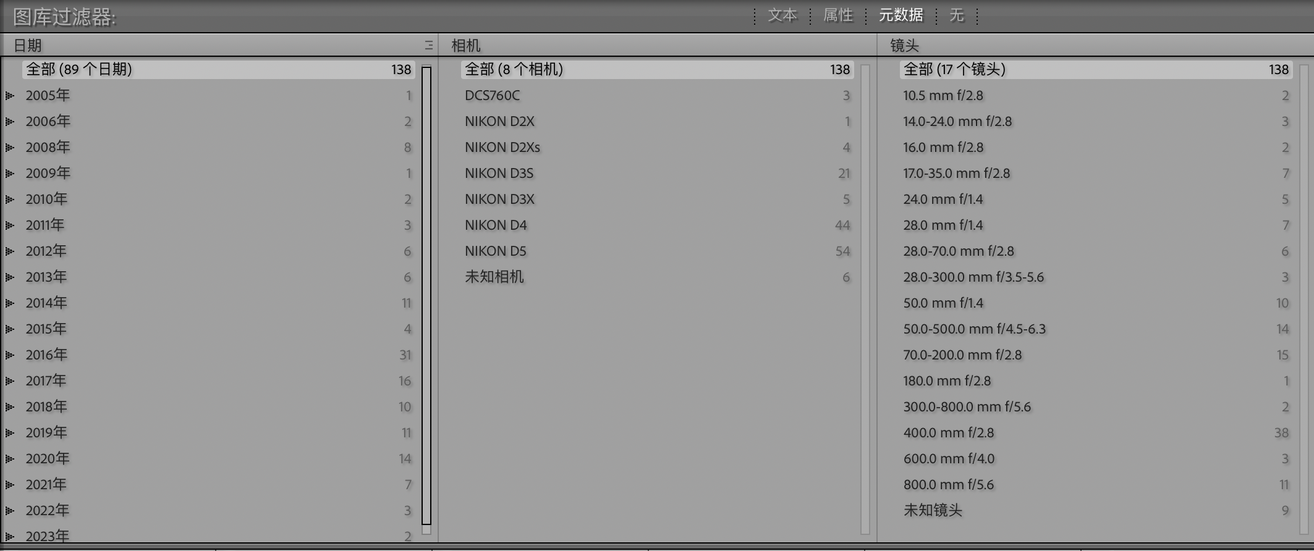Expand the 2016年 date node
Viewport: 1314px width, 551px height.
(x=10, y=355)
